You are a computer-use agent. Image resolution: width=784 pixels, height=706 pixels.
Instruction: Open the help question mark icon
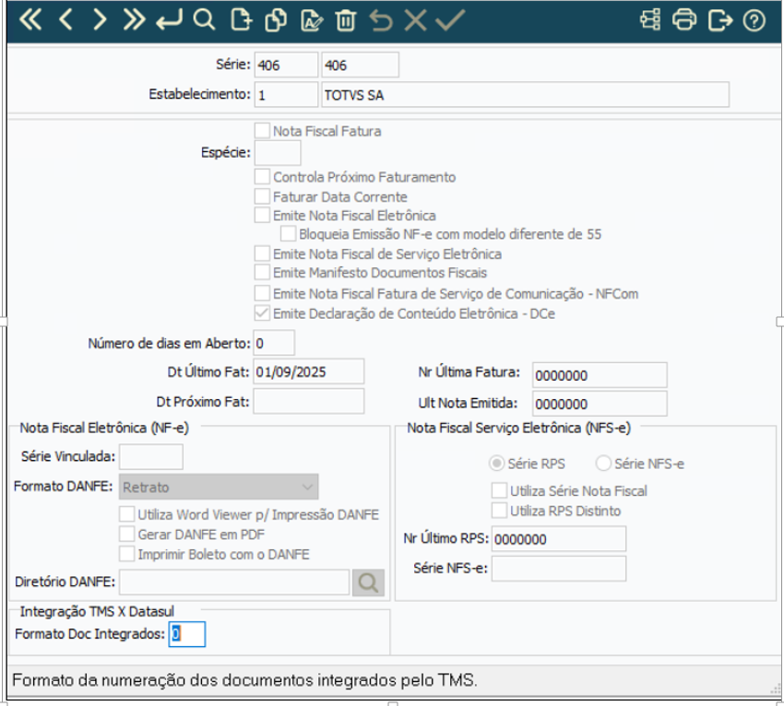pyautogui.click(x=754, y=20)
